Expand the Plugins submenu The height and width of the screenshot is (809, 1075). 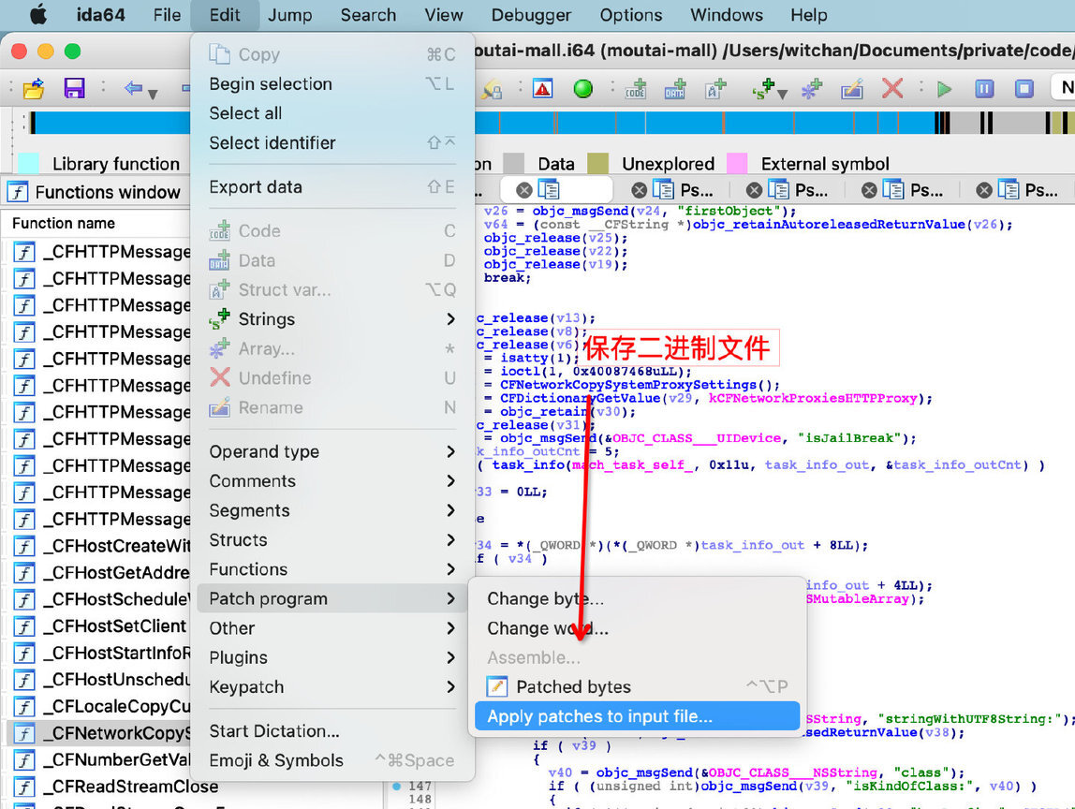click(332, 657)
